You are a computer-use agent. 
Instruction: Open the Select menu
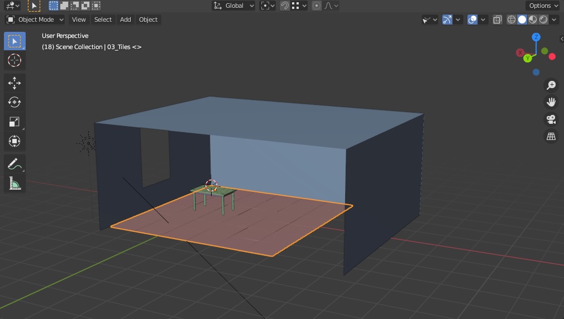[x=103, y=20]
